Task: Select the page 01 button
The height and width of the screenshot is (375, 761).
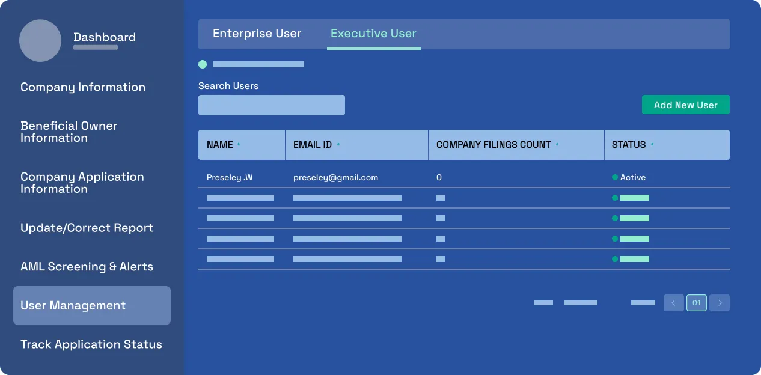Action: 696,303
